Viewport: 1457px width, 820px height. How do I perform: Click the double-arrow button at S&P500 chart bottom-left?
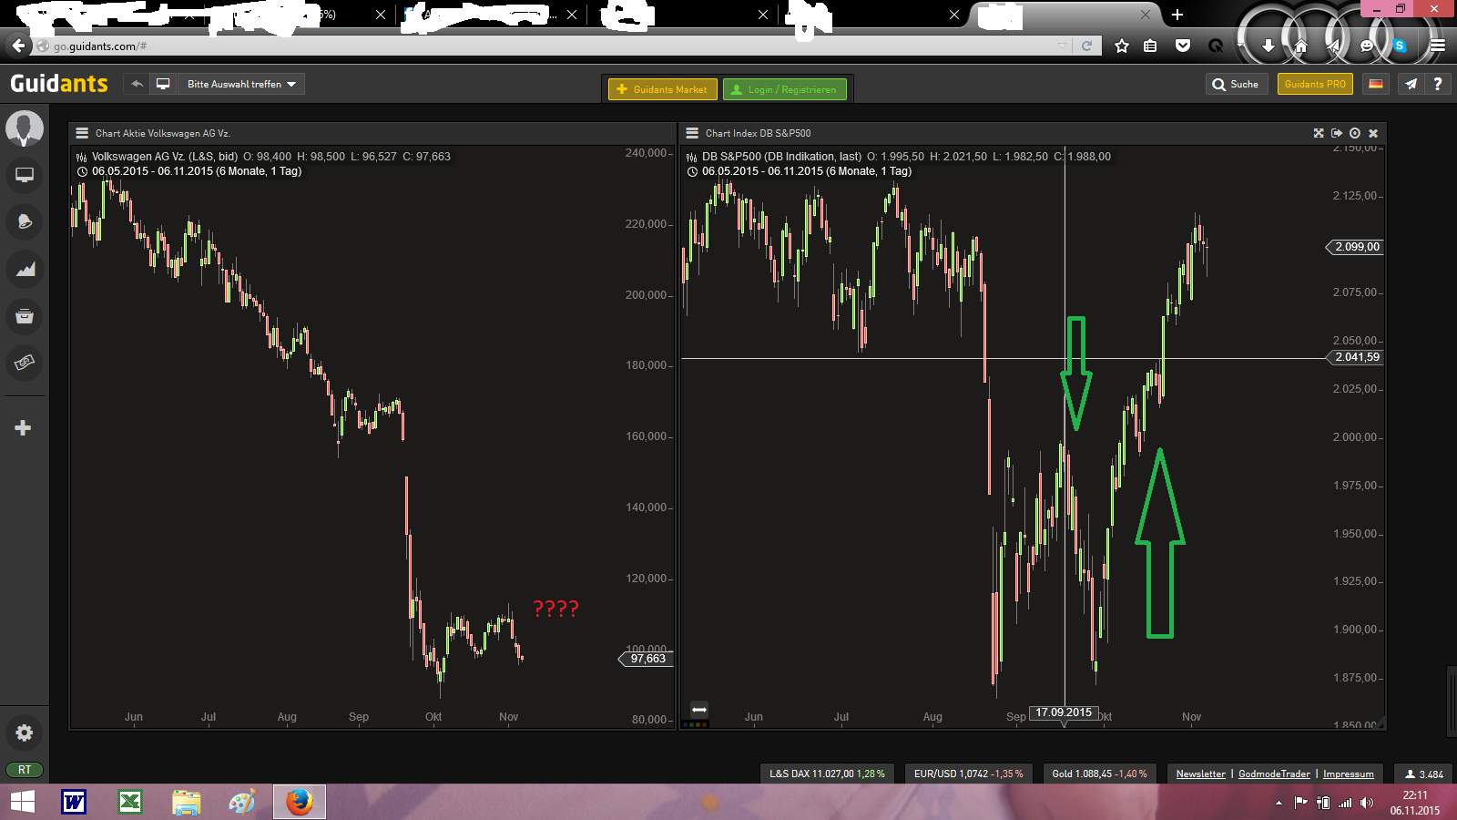699,710
